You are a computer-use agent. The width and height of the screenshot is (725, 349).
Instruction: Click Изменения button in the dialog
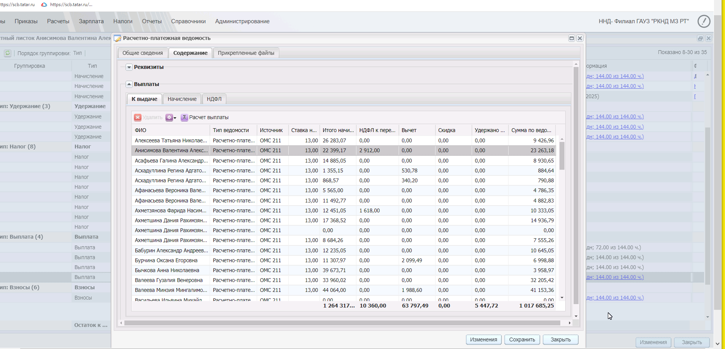(483, 339)
